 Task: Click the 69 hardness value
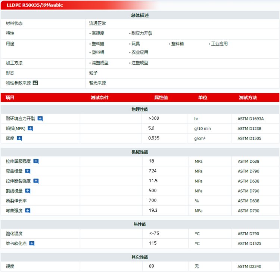(152, 266)
